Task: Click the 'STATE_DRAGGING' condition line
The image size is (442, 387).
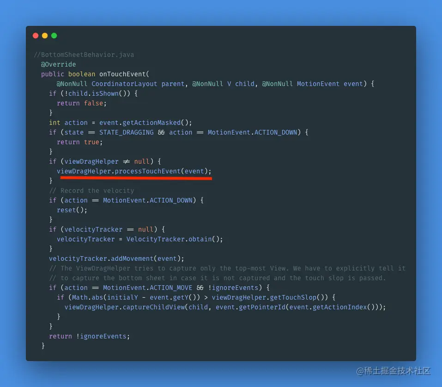Action: click(x=179, y=132)
